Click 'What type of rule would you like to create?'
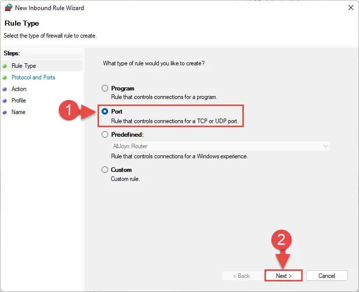The image size is (359, 292). pos(154,63)
